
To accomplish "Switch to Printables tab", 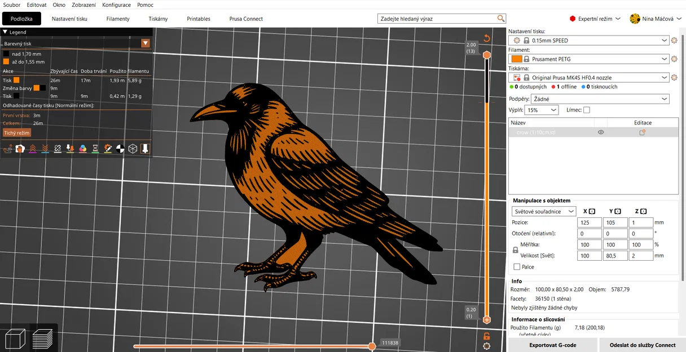I will (x=199, y=19).
